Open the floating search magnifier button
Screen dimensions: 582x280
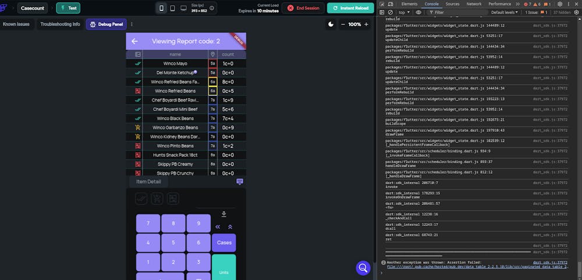click(x=363, y=268)
